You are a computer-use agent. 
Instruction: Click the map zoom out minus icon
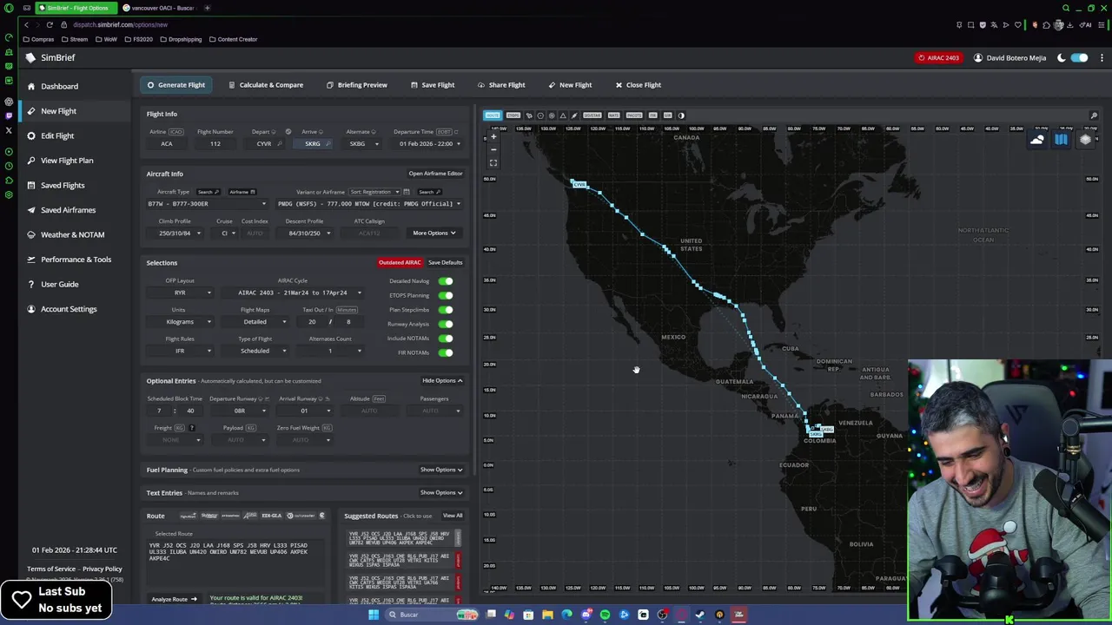494,148
